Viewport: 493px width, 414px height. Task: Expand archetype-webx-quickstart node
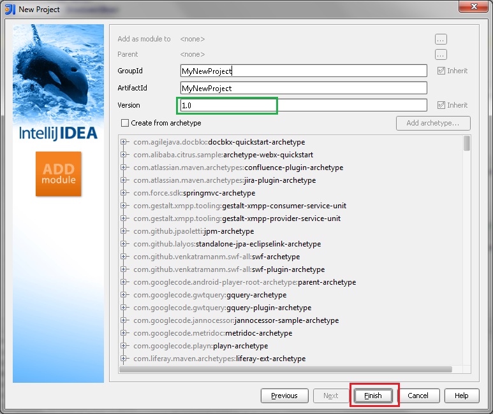(x=123, y=155)
